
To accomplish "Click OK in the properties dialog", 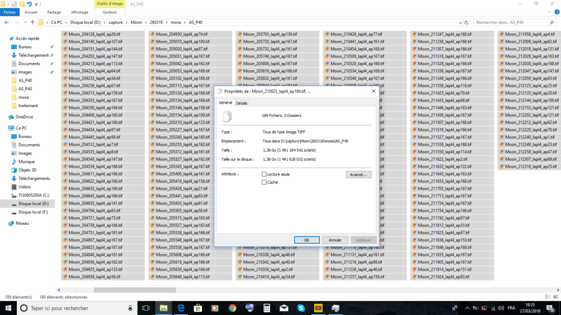I will click(307, 240).
